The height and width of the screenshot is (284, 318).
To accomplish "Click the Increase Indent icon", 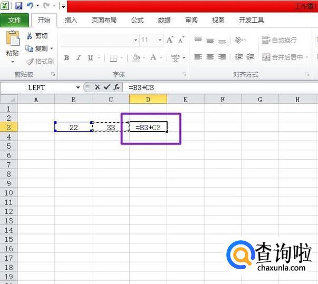I will (250, 57).
